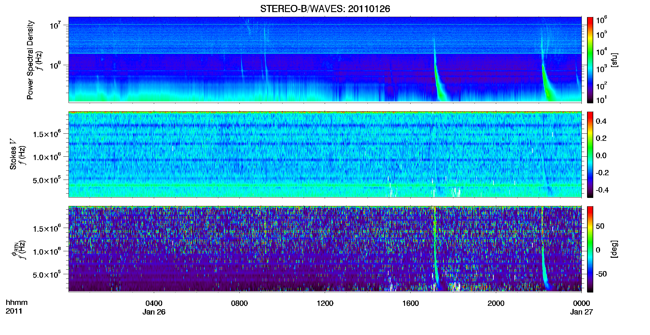This screenshot has height=335, width=650.
Task: Click the 0400 time tick label
Action: pos(154,303)
